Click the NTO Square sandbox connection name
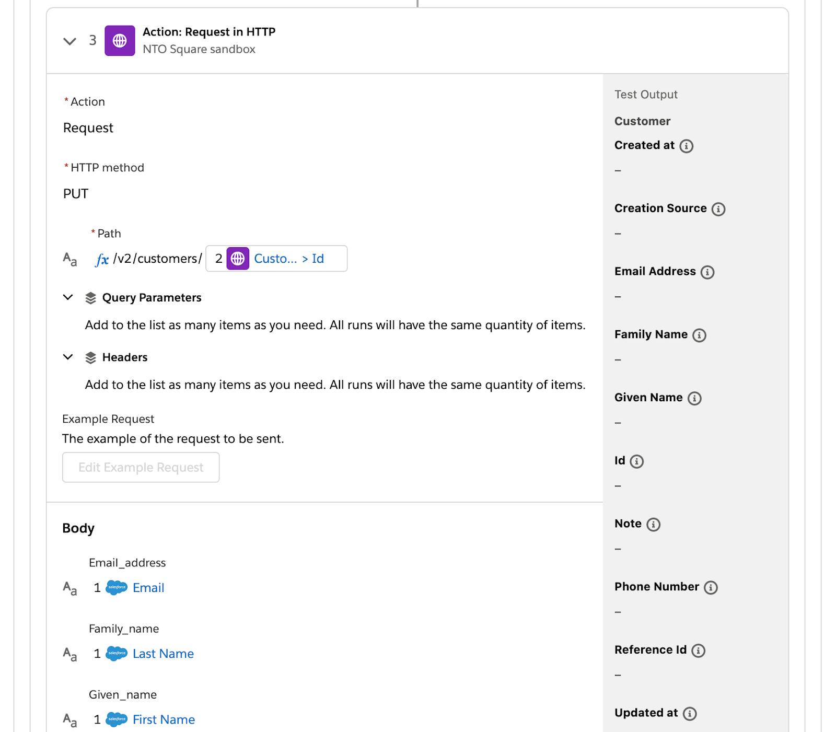The width and height of the screenshot is (836, 732). pyautogui.click(x=199, y=49)
